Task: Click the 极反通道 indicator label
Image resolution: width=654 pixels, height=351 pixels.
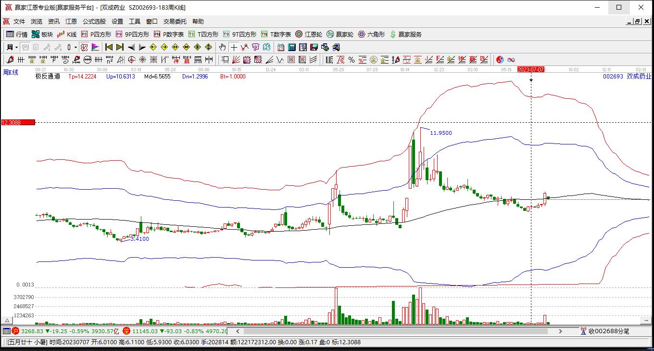Action: (48, 76)
